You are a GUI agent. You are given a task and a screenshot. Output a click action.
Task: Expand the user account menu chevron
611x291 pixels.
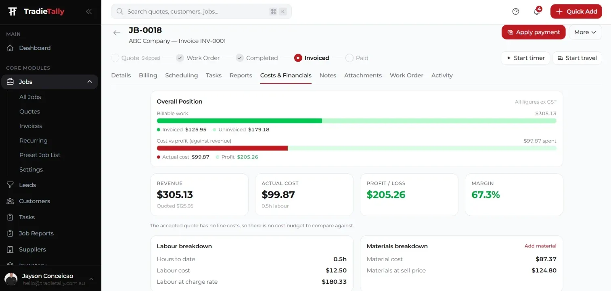coord(91,279)
